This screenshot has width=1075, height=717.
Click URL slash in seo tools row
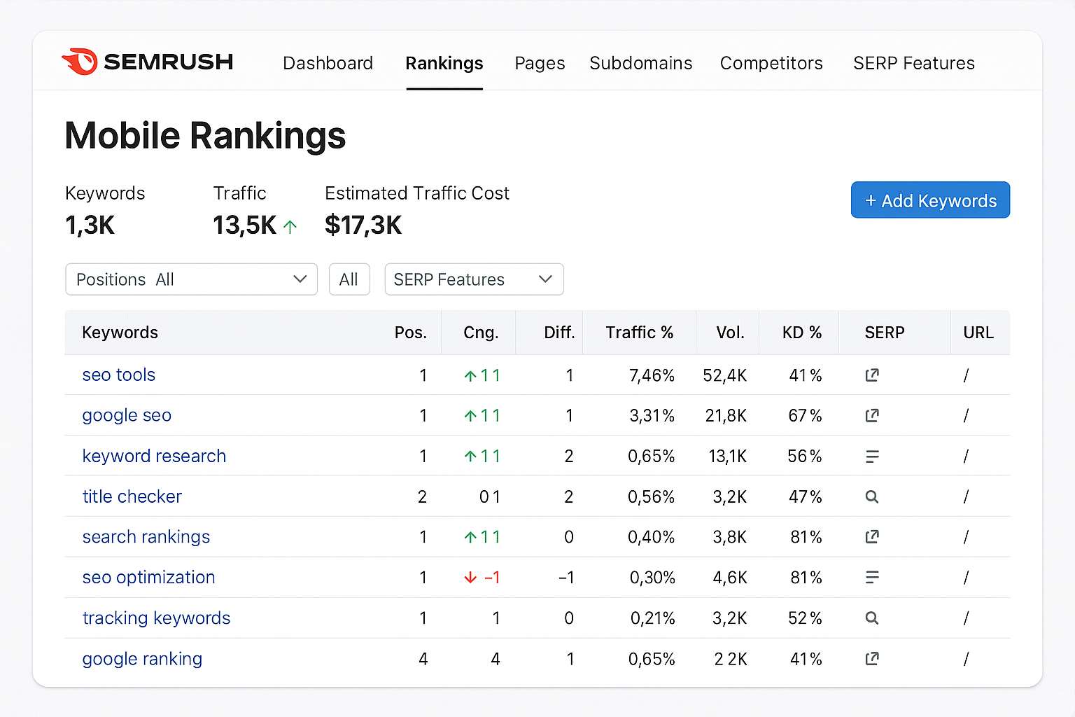pyautogui.click(x=966, y=376)
